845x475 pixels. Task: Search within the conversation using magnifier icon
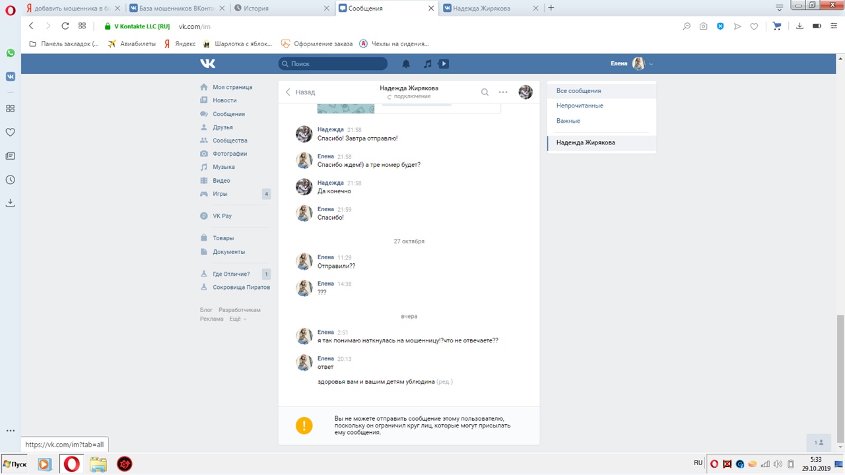click(485, 92)
